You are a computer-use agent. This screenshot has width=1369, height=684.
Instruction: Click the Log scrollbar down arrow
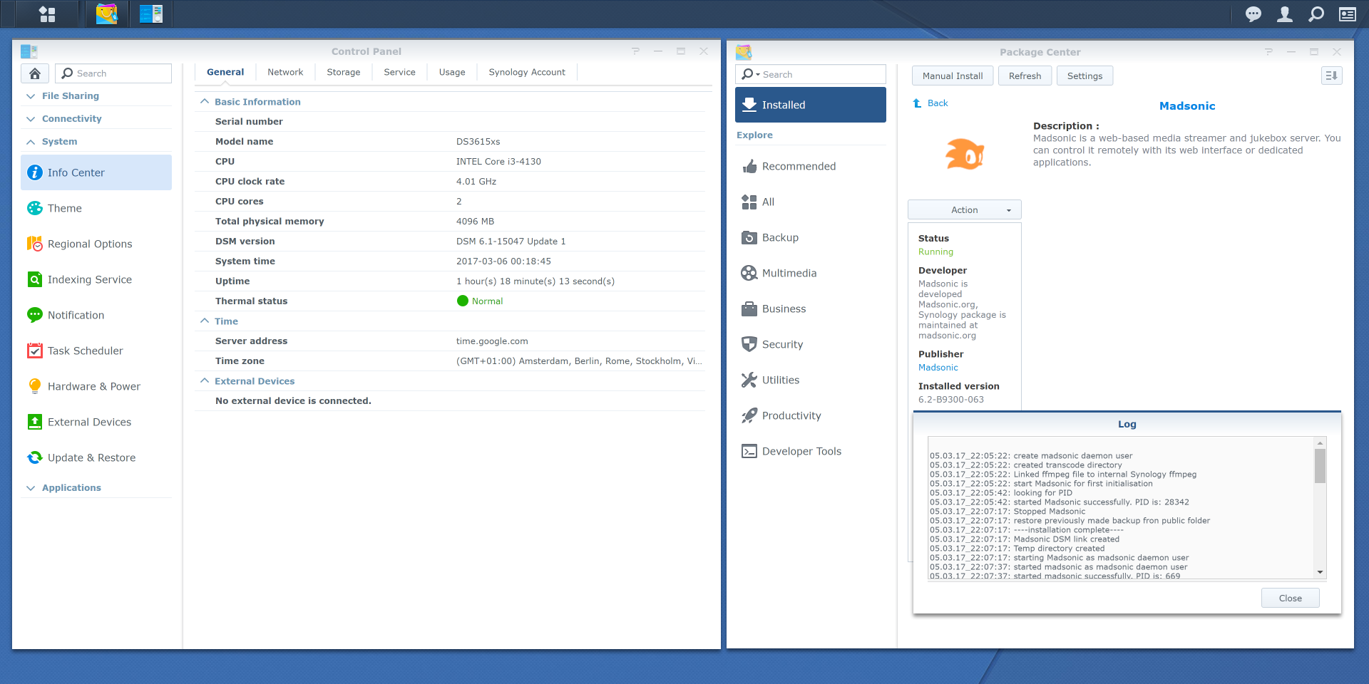pyautogui.click(x=1320, y=572)
